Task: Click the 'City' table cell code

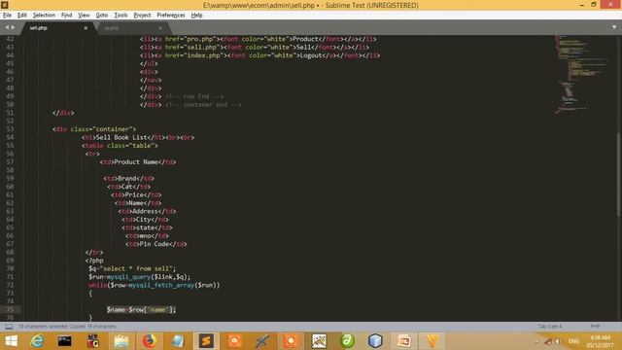Action: (145, 220)
